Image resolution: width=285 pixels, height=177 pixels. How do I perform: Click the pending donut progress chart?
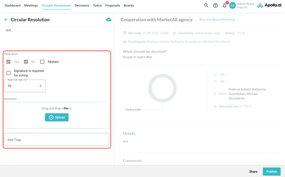coord(162,88)
